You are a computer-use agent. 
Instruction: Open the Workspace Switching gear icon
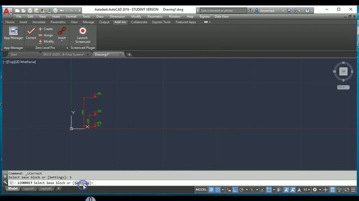pos(315,190)
